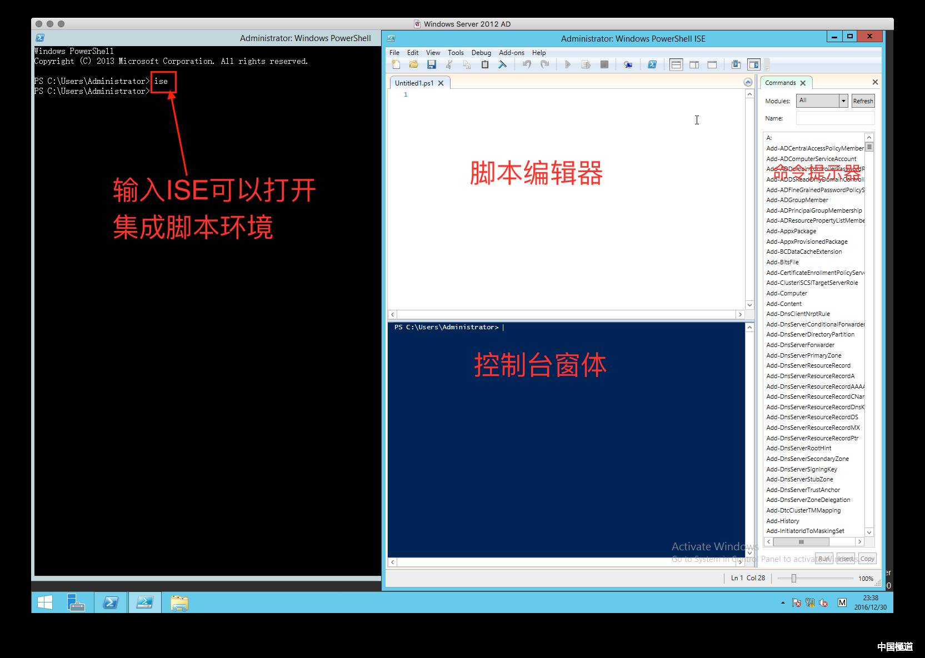The width and height of the screenshot is (925, 658).
Task: Open the Help menu
Action: [539, 53]
